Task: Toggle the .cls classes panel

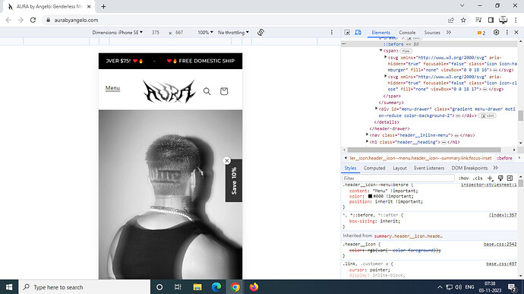Action: pyautogui.click(x=478, y=179)
